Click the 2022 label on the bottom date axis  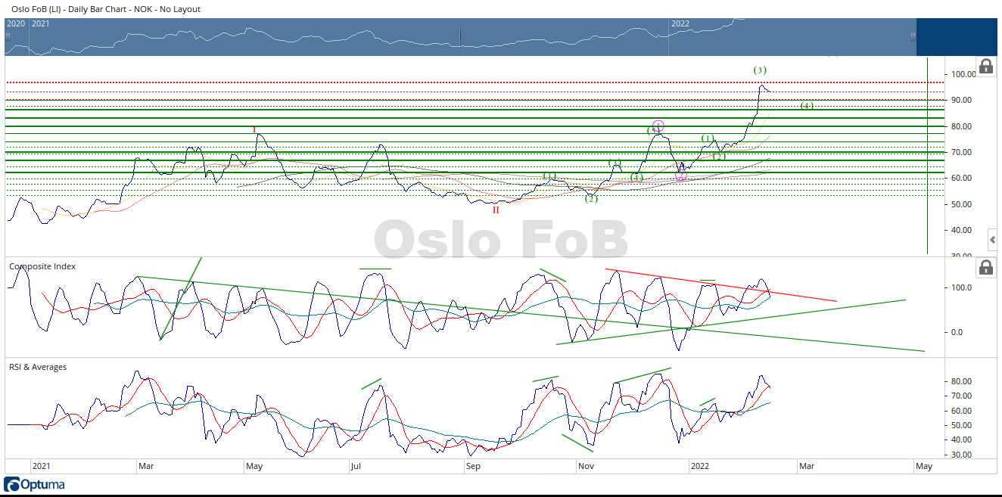[700, 466]
